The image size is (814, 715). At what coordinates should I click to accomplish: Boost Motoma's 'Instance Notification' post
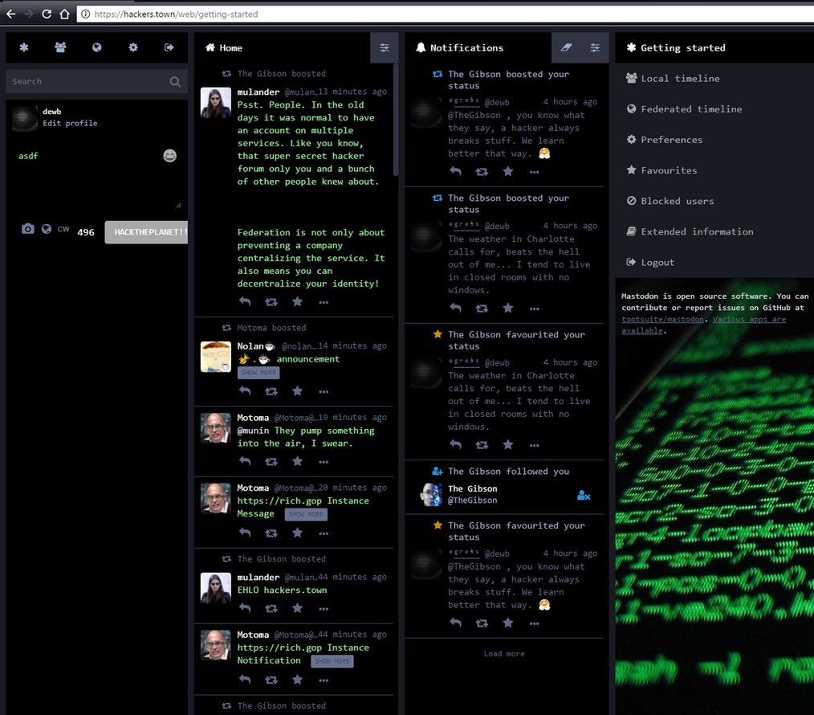(271, 680)
